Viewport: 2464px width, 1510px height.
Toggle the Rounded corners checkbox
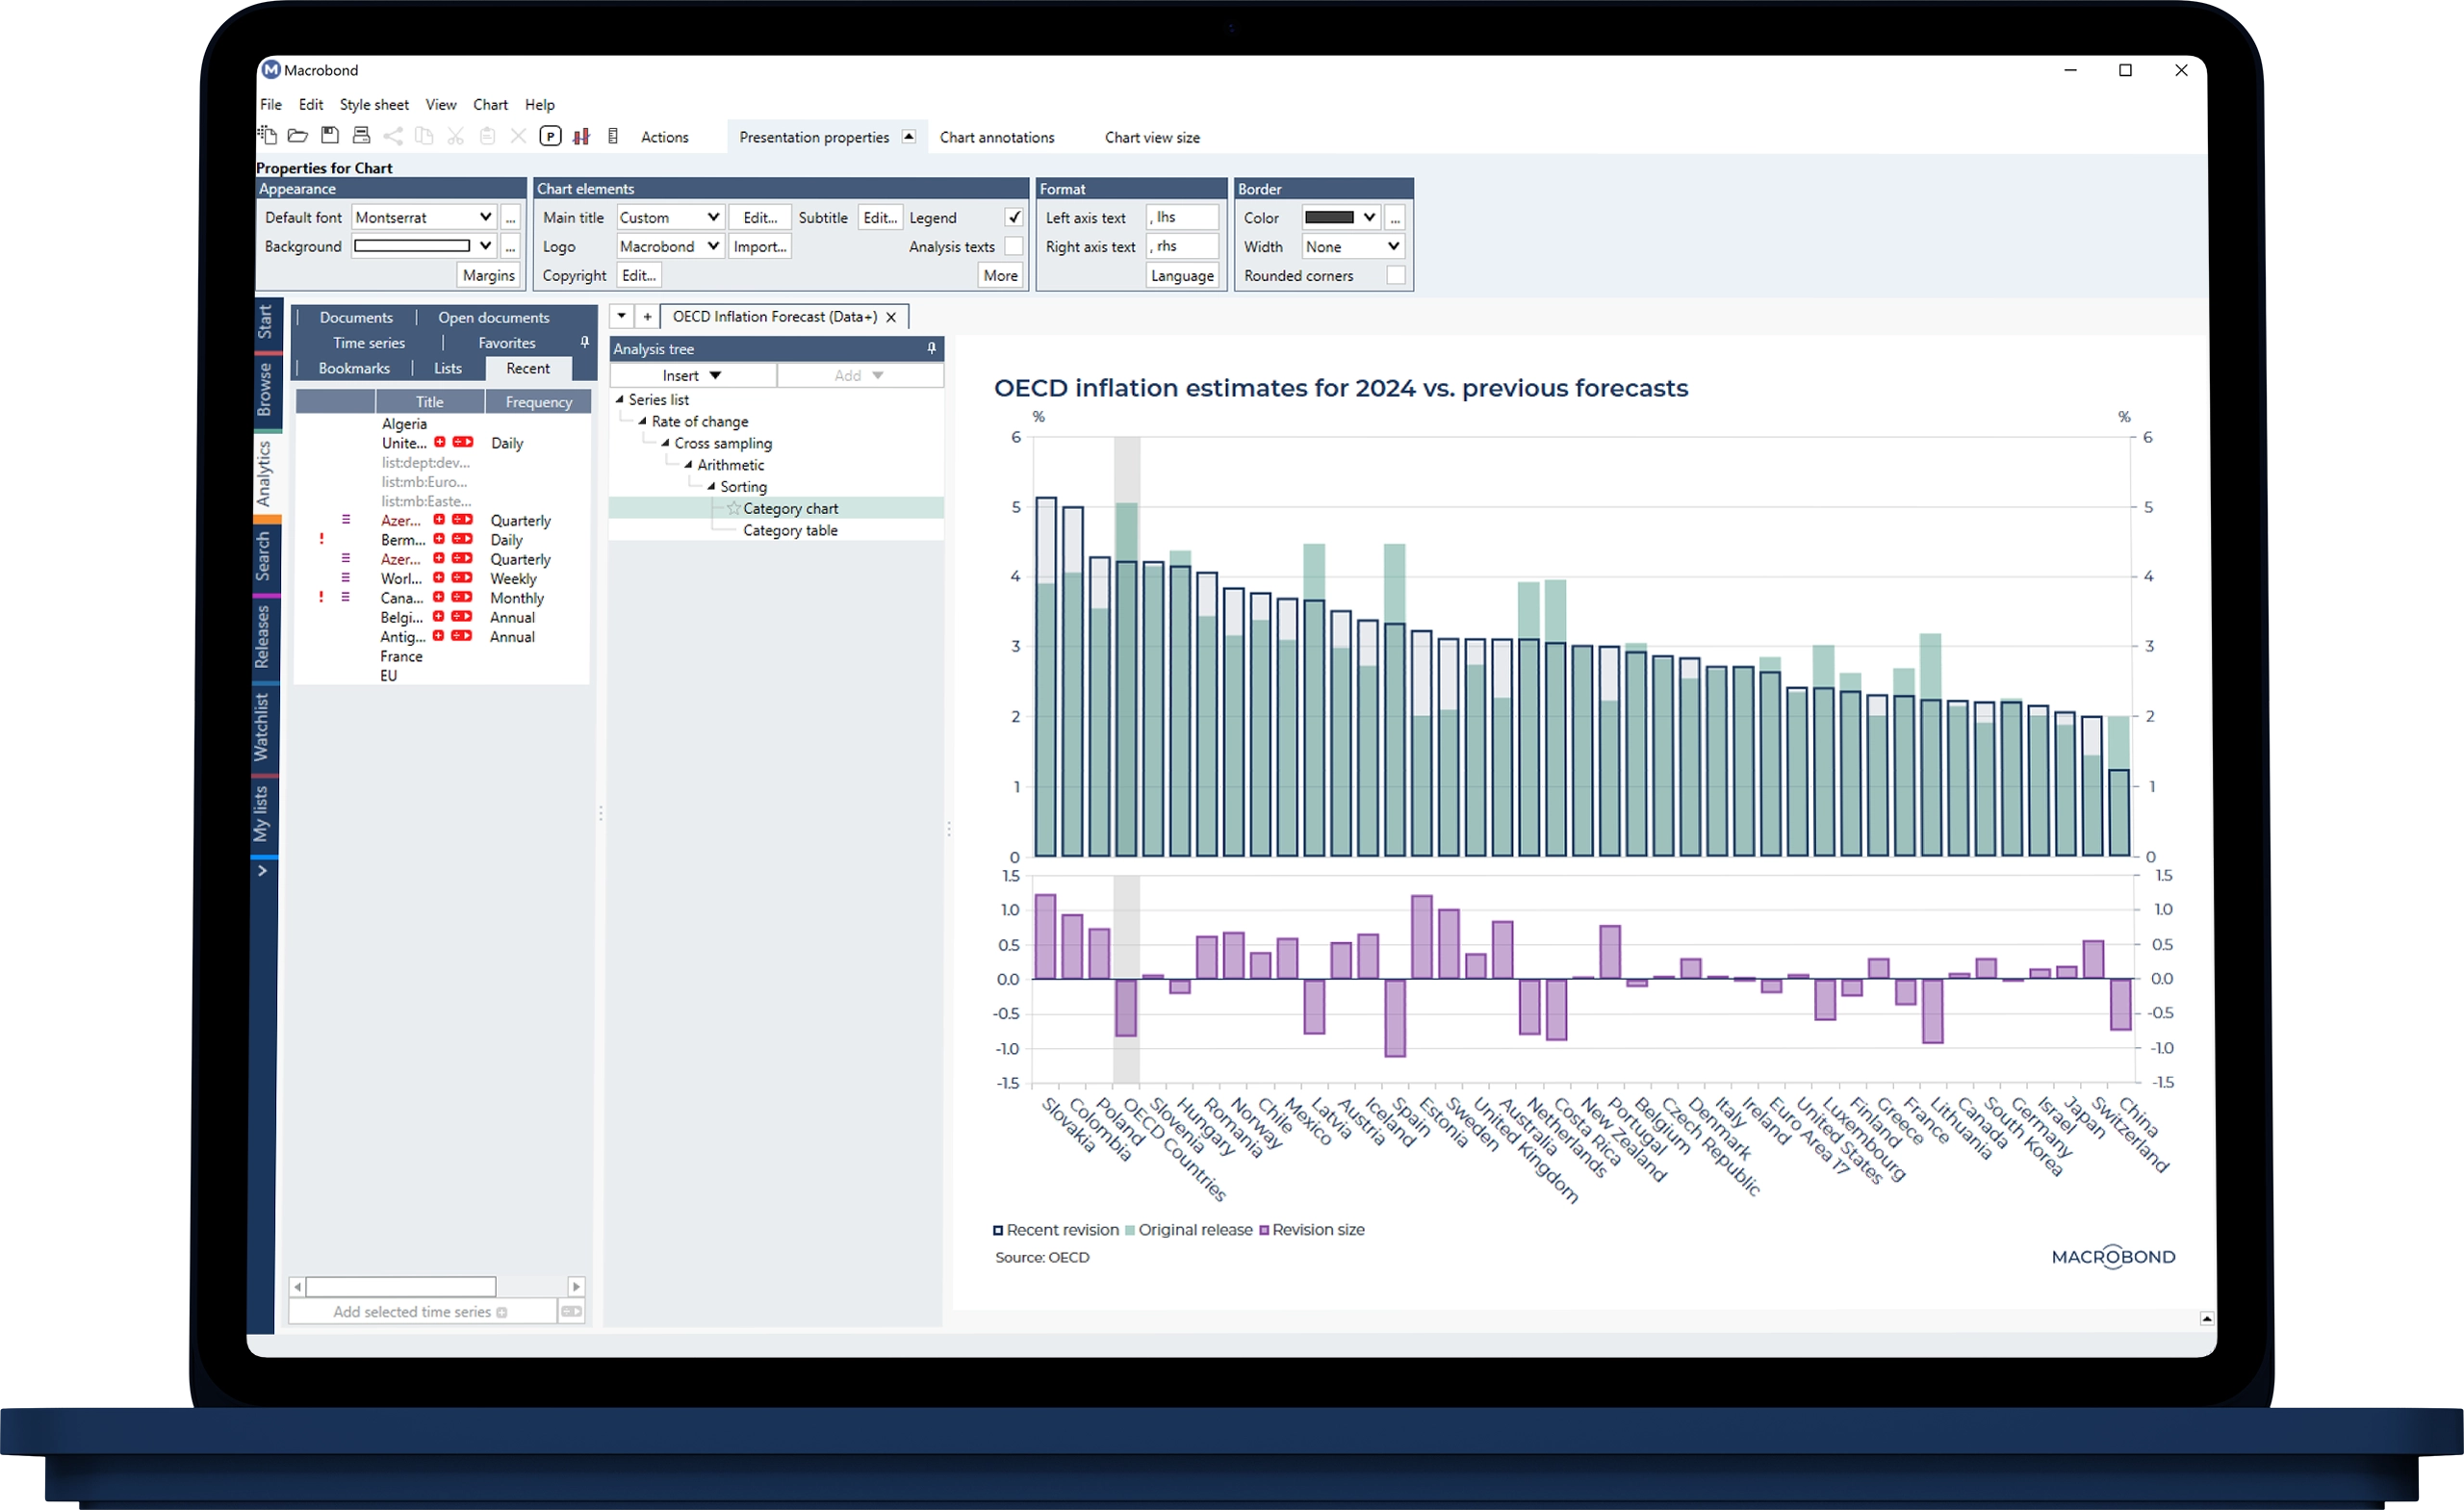(1395, 276)
